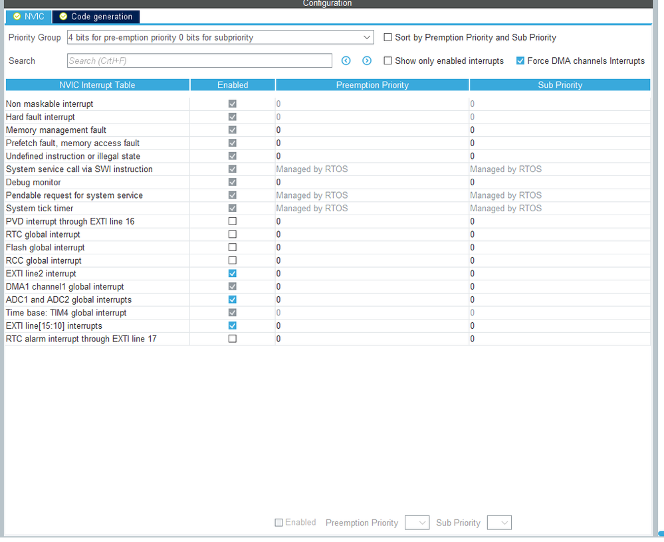Click the NVIC tab green check icon
Viewport: 664px width, 542px height.
(x=17, y=17)
